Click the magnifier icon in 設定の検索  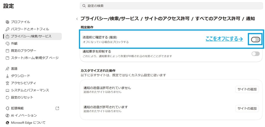click(x=84, y=6)
